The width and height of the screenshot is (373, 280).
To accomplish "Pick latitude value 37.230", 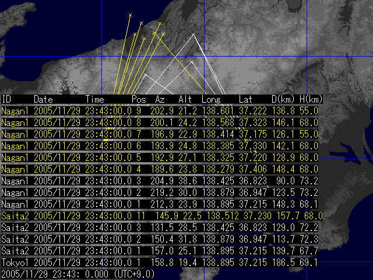I will coord(258,216).
